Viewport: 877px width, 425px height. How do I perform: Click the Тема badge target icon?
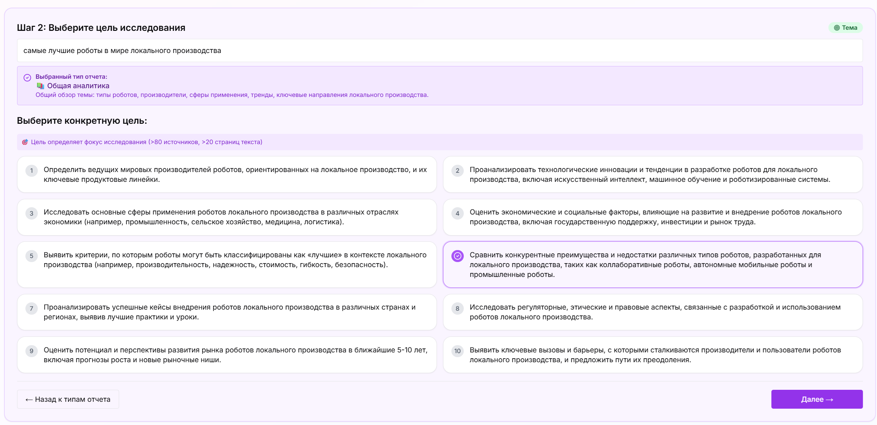[837, 28]
